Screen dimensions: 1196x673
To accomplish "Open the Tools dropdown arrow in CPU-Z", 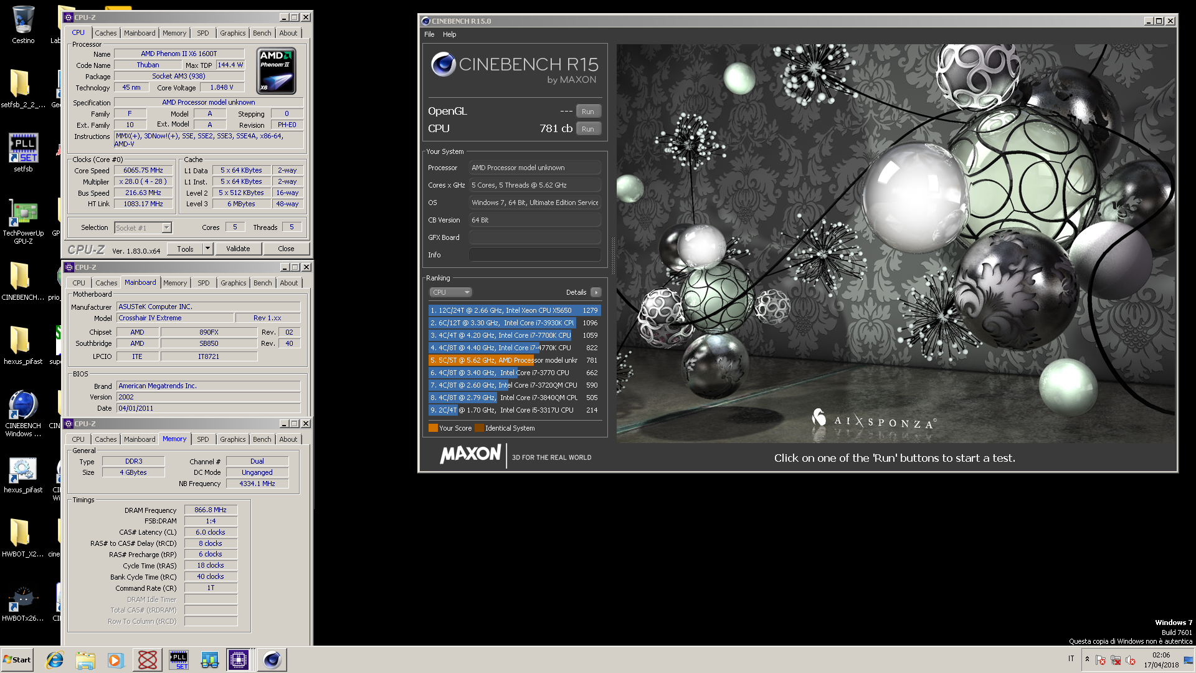I will pyautogui.click(x=208, y=249).
